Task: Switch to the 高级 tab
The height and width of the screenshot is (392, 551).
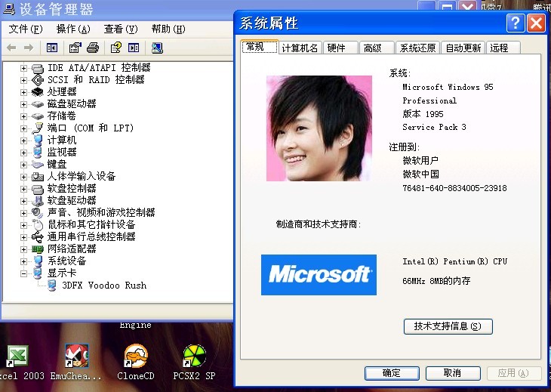Action: click(x=377, y=48)
